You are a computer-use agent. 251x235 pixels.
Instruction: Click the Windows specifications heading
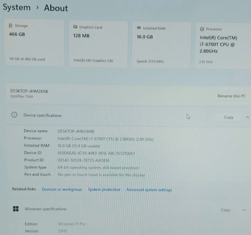pyautogui.click(x=45, y=209)
